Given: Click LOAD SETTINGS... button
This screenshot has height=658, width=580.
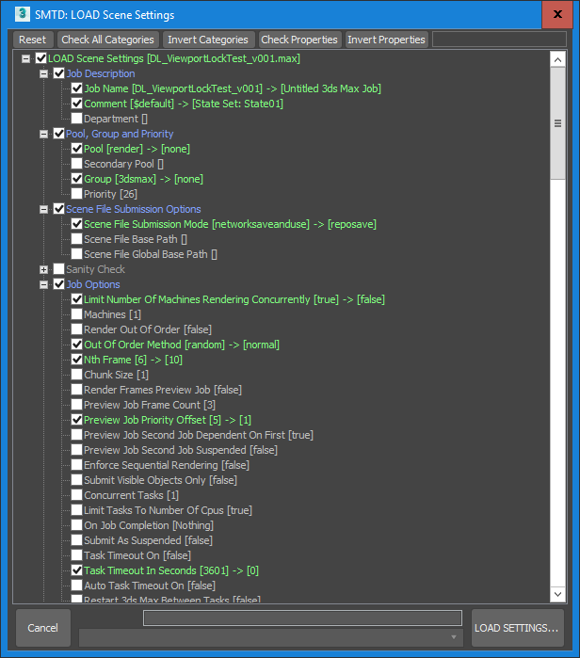Looking at the screenshot, I should [517, 628].
